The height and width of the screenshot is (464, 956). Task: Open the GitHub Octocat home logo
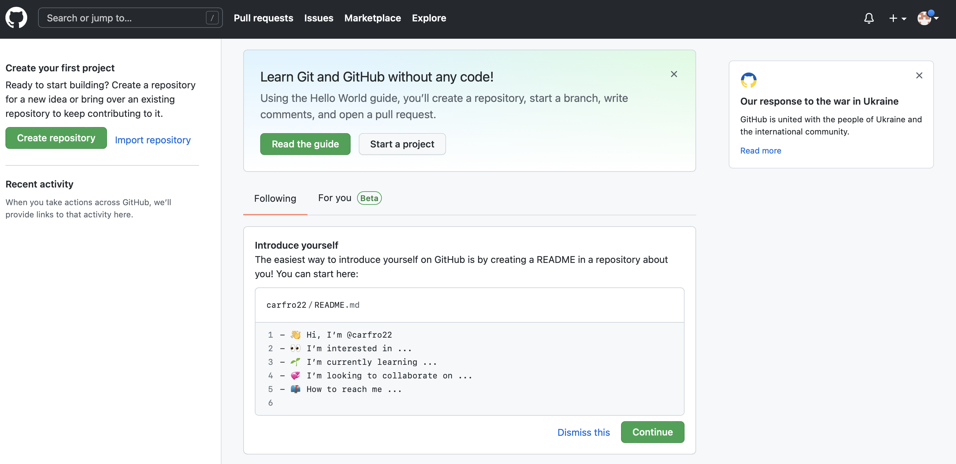[x=16, y=17]
